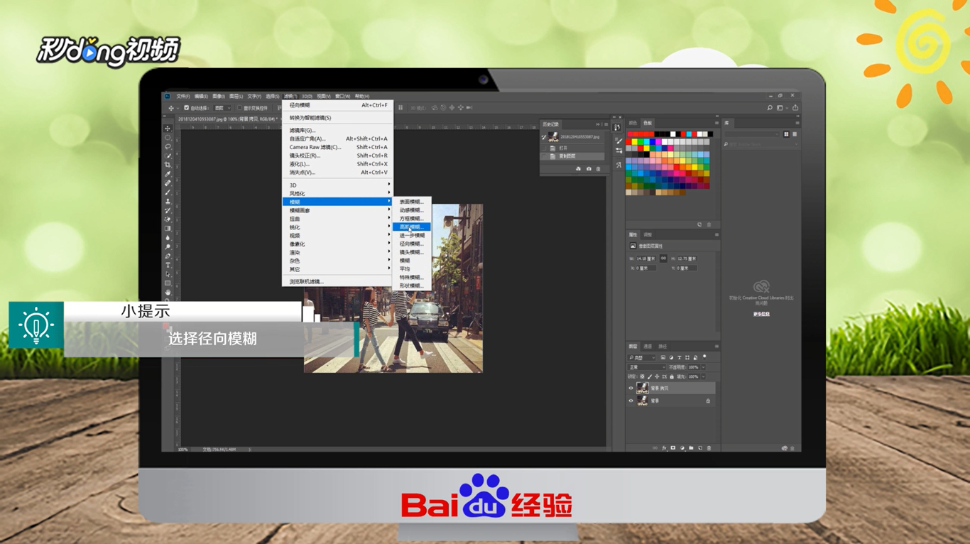Viewport: 970px width, 544px height.
Task: Choose 高斯模糊 from the blur submenu
Action: click(x=412, y=226)
